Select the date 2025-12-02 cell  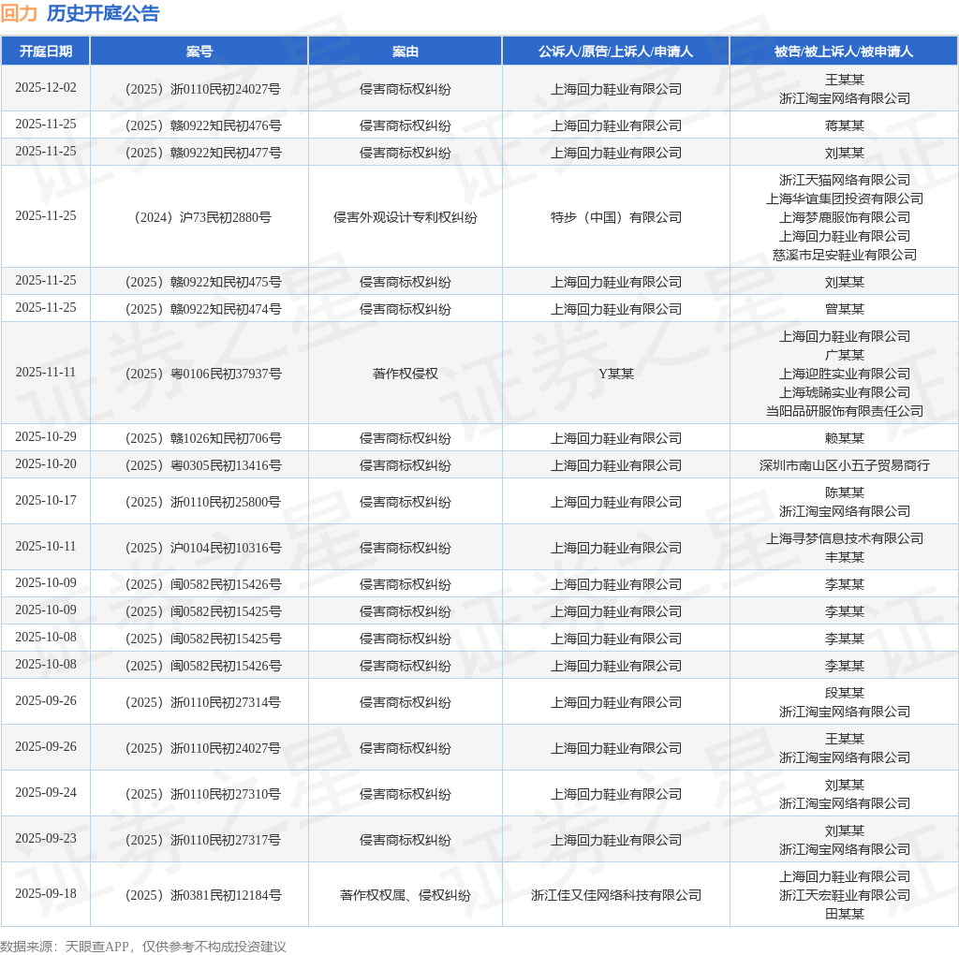click(46, 87)
